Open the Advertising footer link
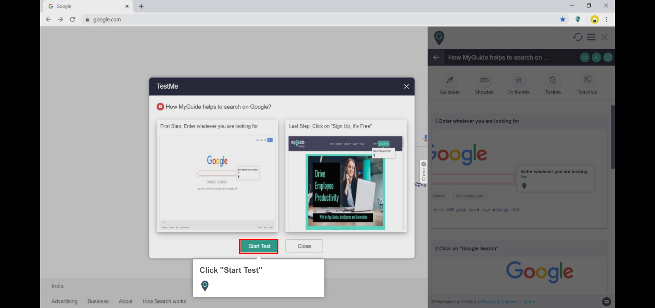The image size is (655, 308). click(64, 302)
